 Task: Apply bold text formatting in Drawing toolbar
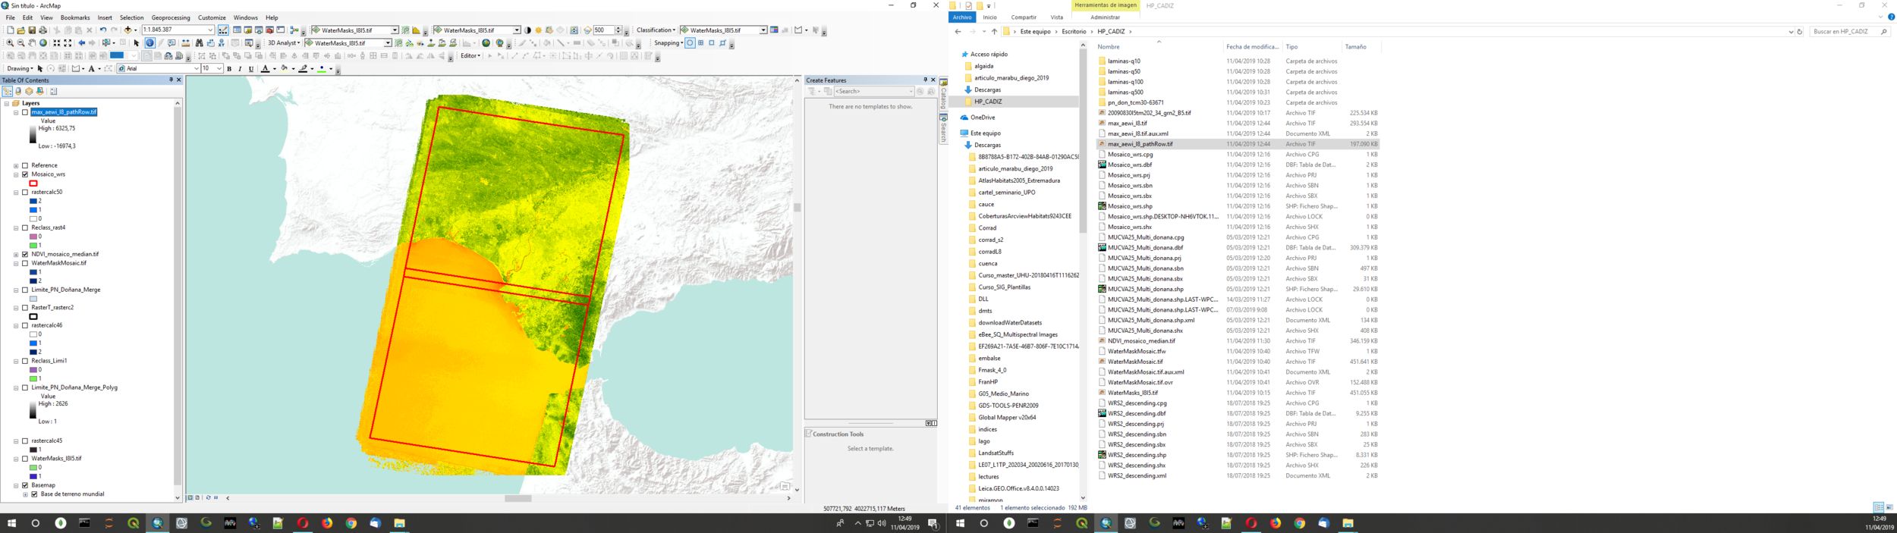[229, 69]
